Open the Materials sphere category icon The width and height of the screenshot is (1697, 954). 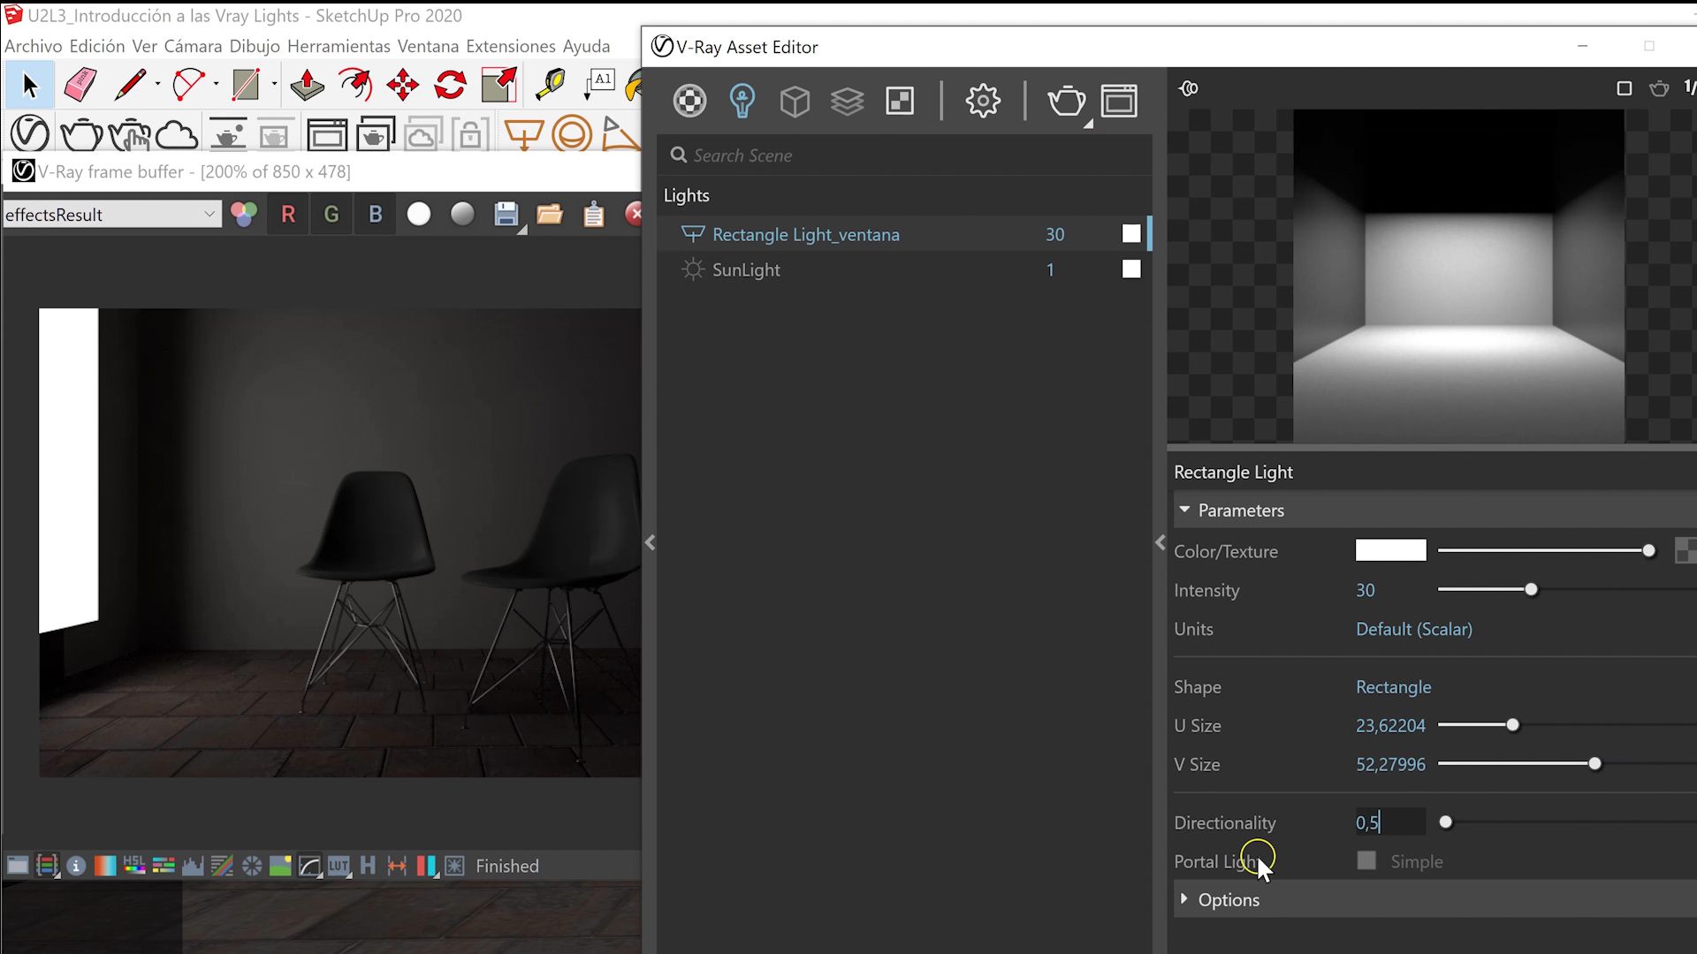[689, 101]
